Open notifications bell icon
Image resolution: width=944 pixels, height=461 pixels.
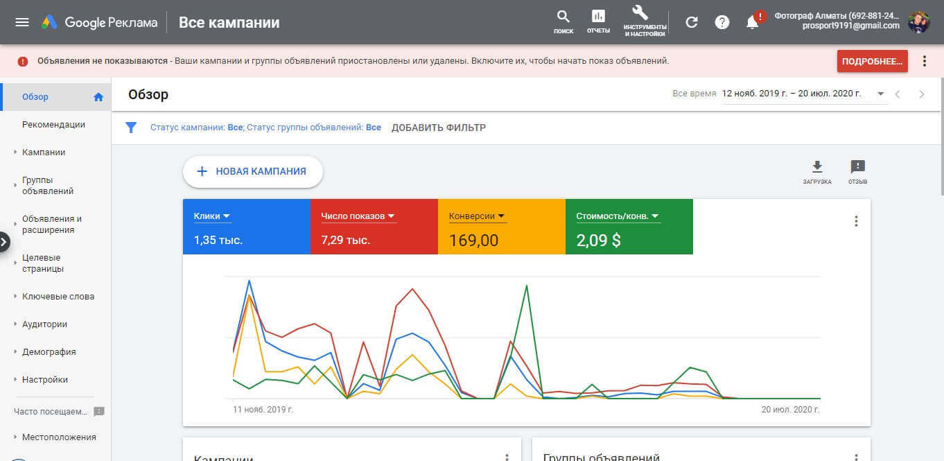[752, 23]
